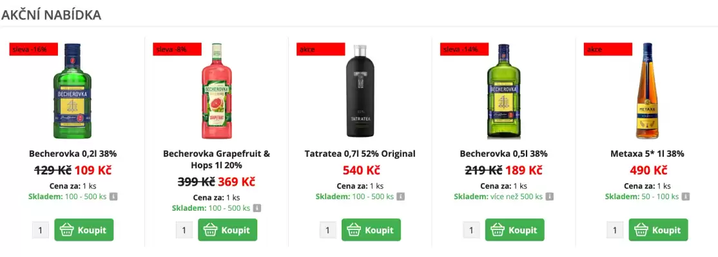
Task: Click stock info icon for Becherovka Grapefruit & Hops
Action: 257,208
